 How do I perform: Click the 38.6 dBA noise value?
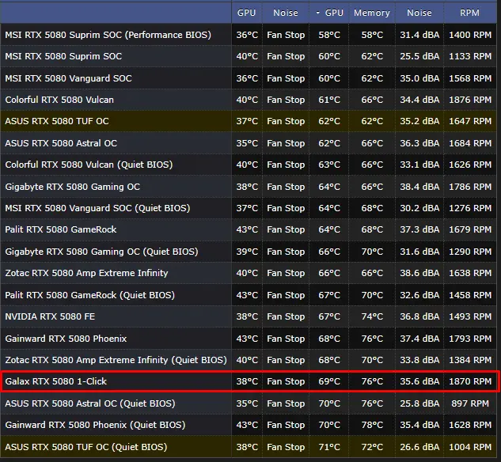coord(419,273)
